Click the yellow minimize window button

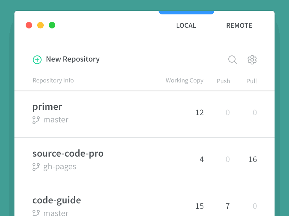(x=40, y=25)
